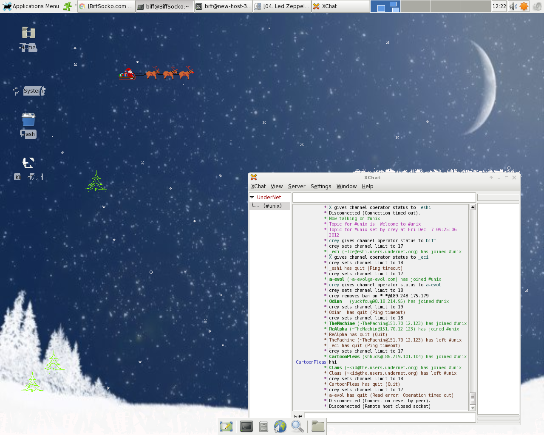
Task: Click the button above the user list
Action: coord(498,198)
